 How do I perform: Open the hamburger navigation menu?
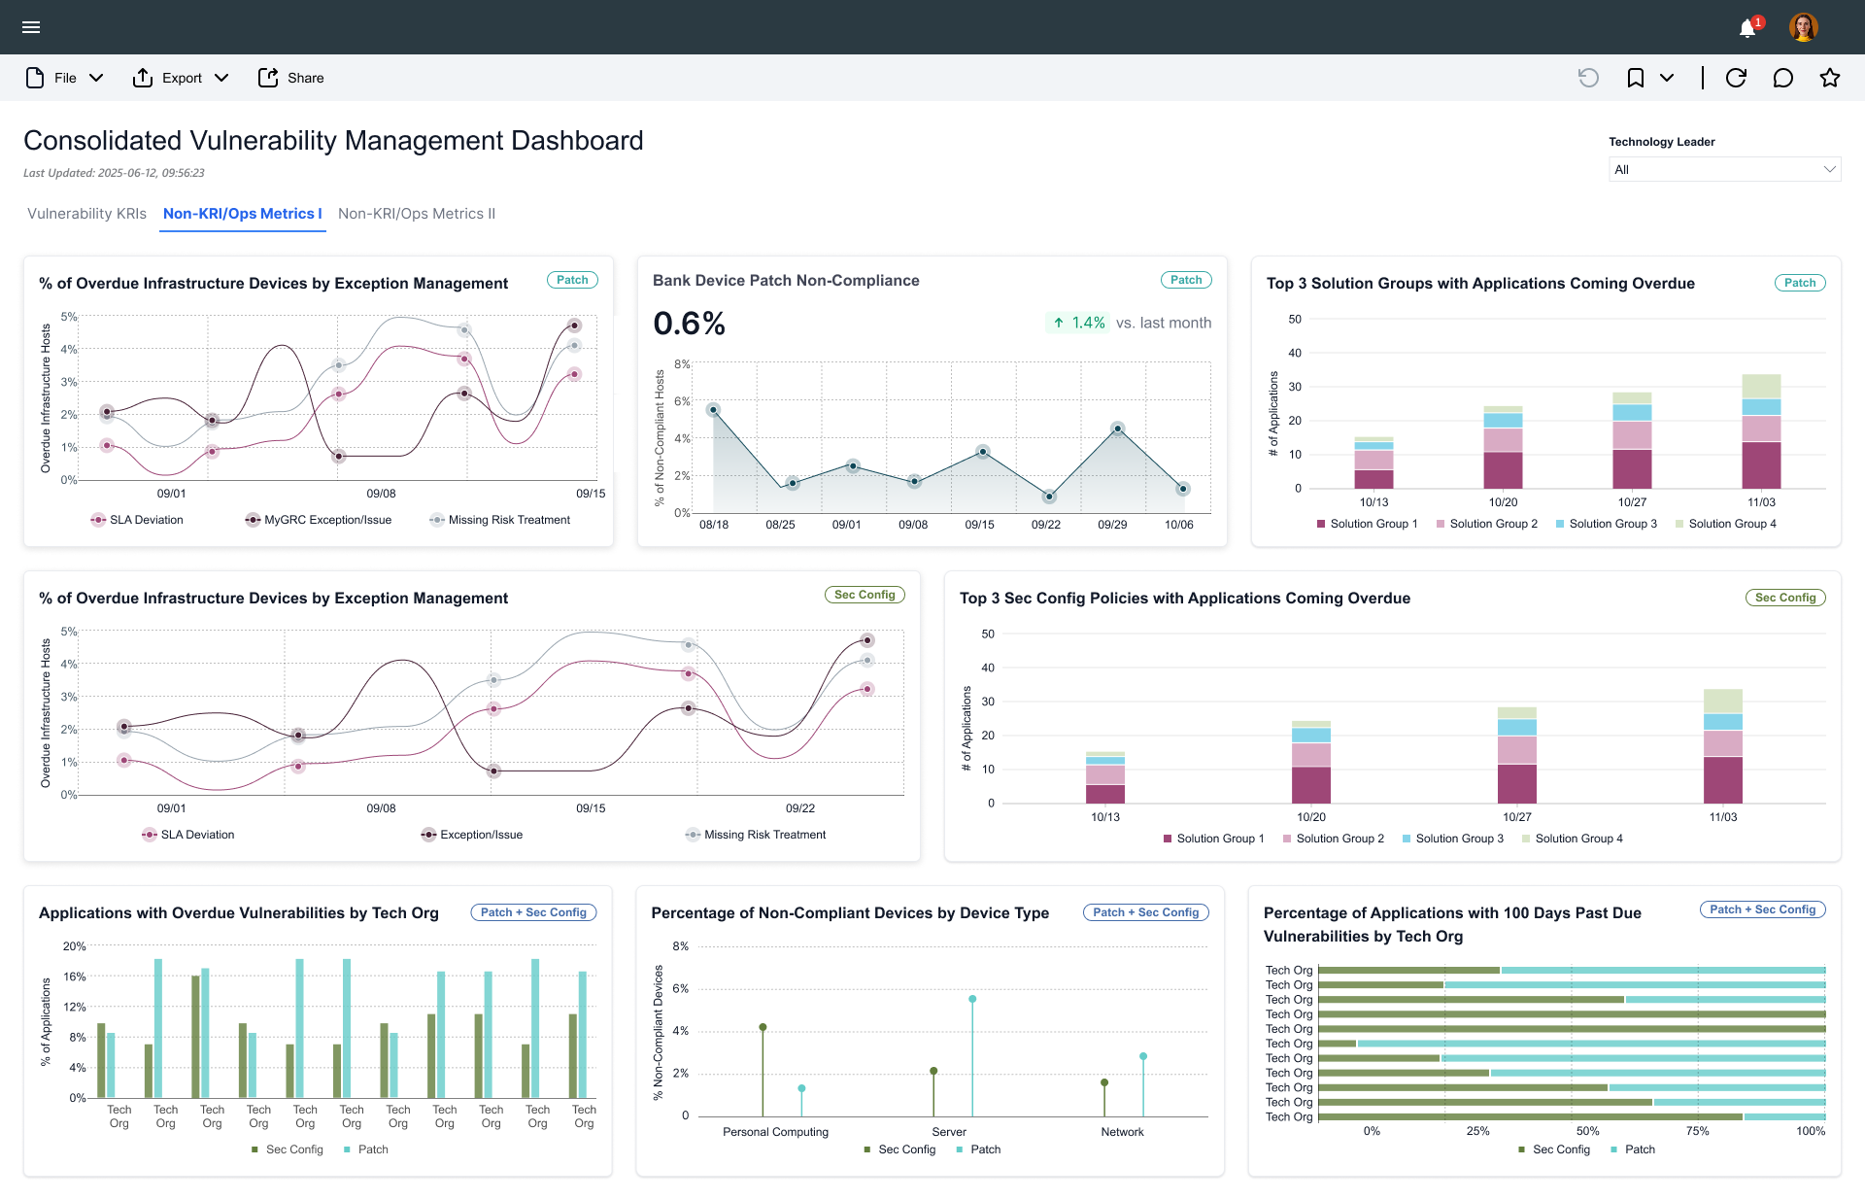(31, 27)
